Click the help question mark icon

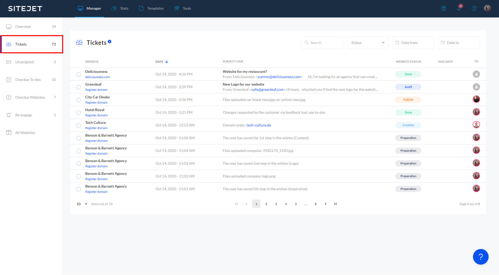(x=474, y=8)
